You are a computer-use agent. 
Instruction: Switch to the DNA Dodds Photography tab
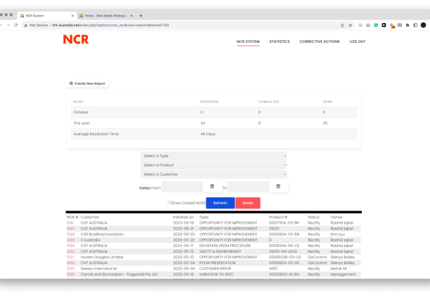coord(106,15)
